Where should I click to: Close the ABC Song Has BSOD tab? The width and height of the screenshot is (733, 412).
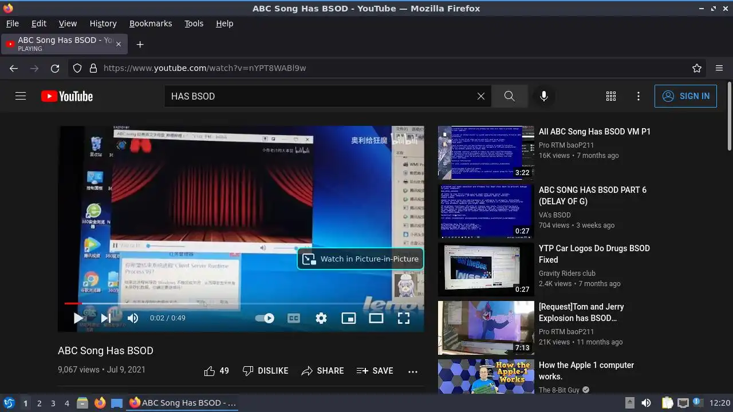119,44
